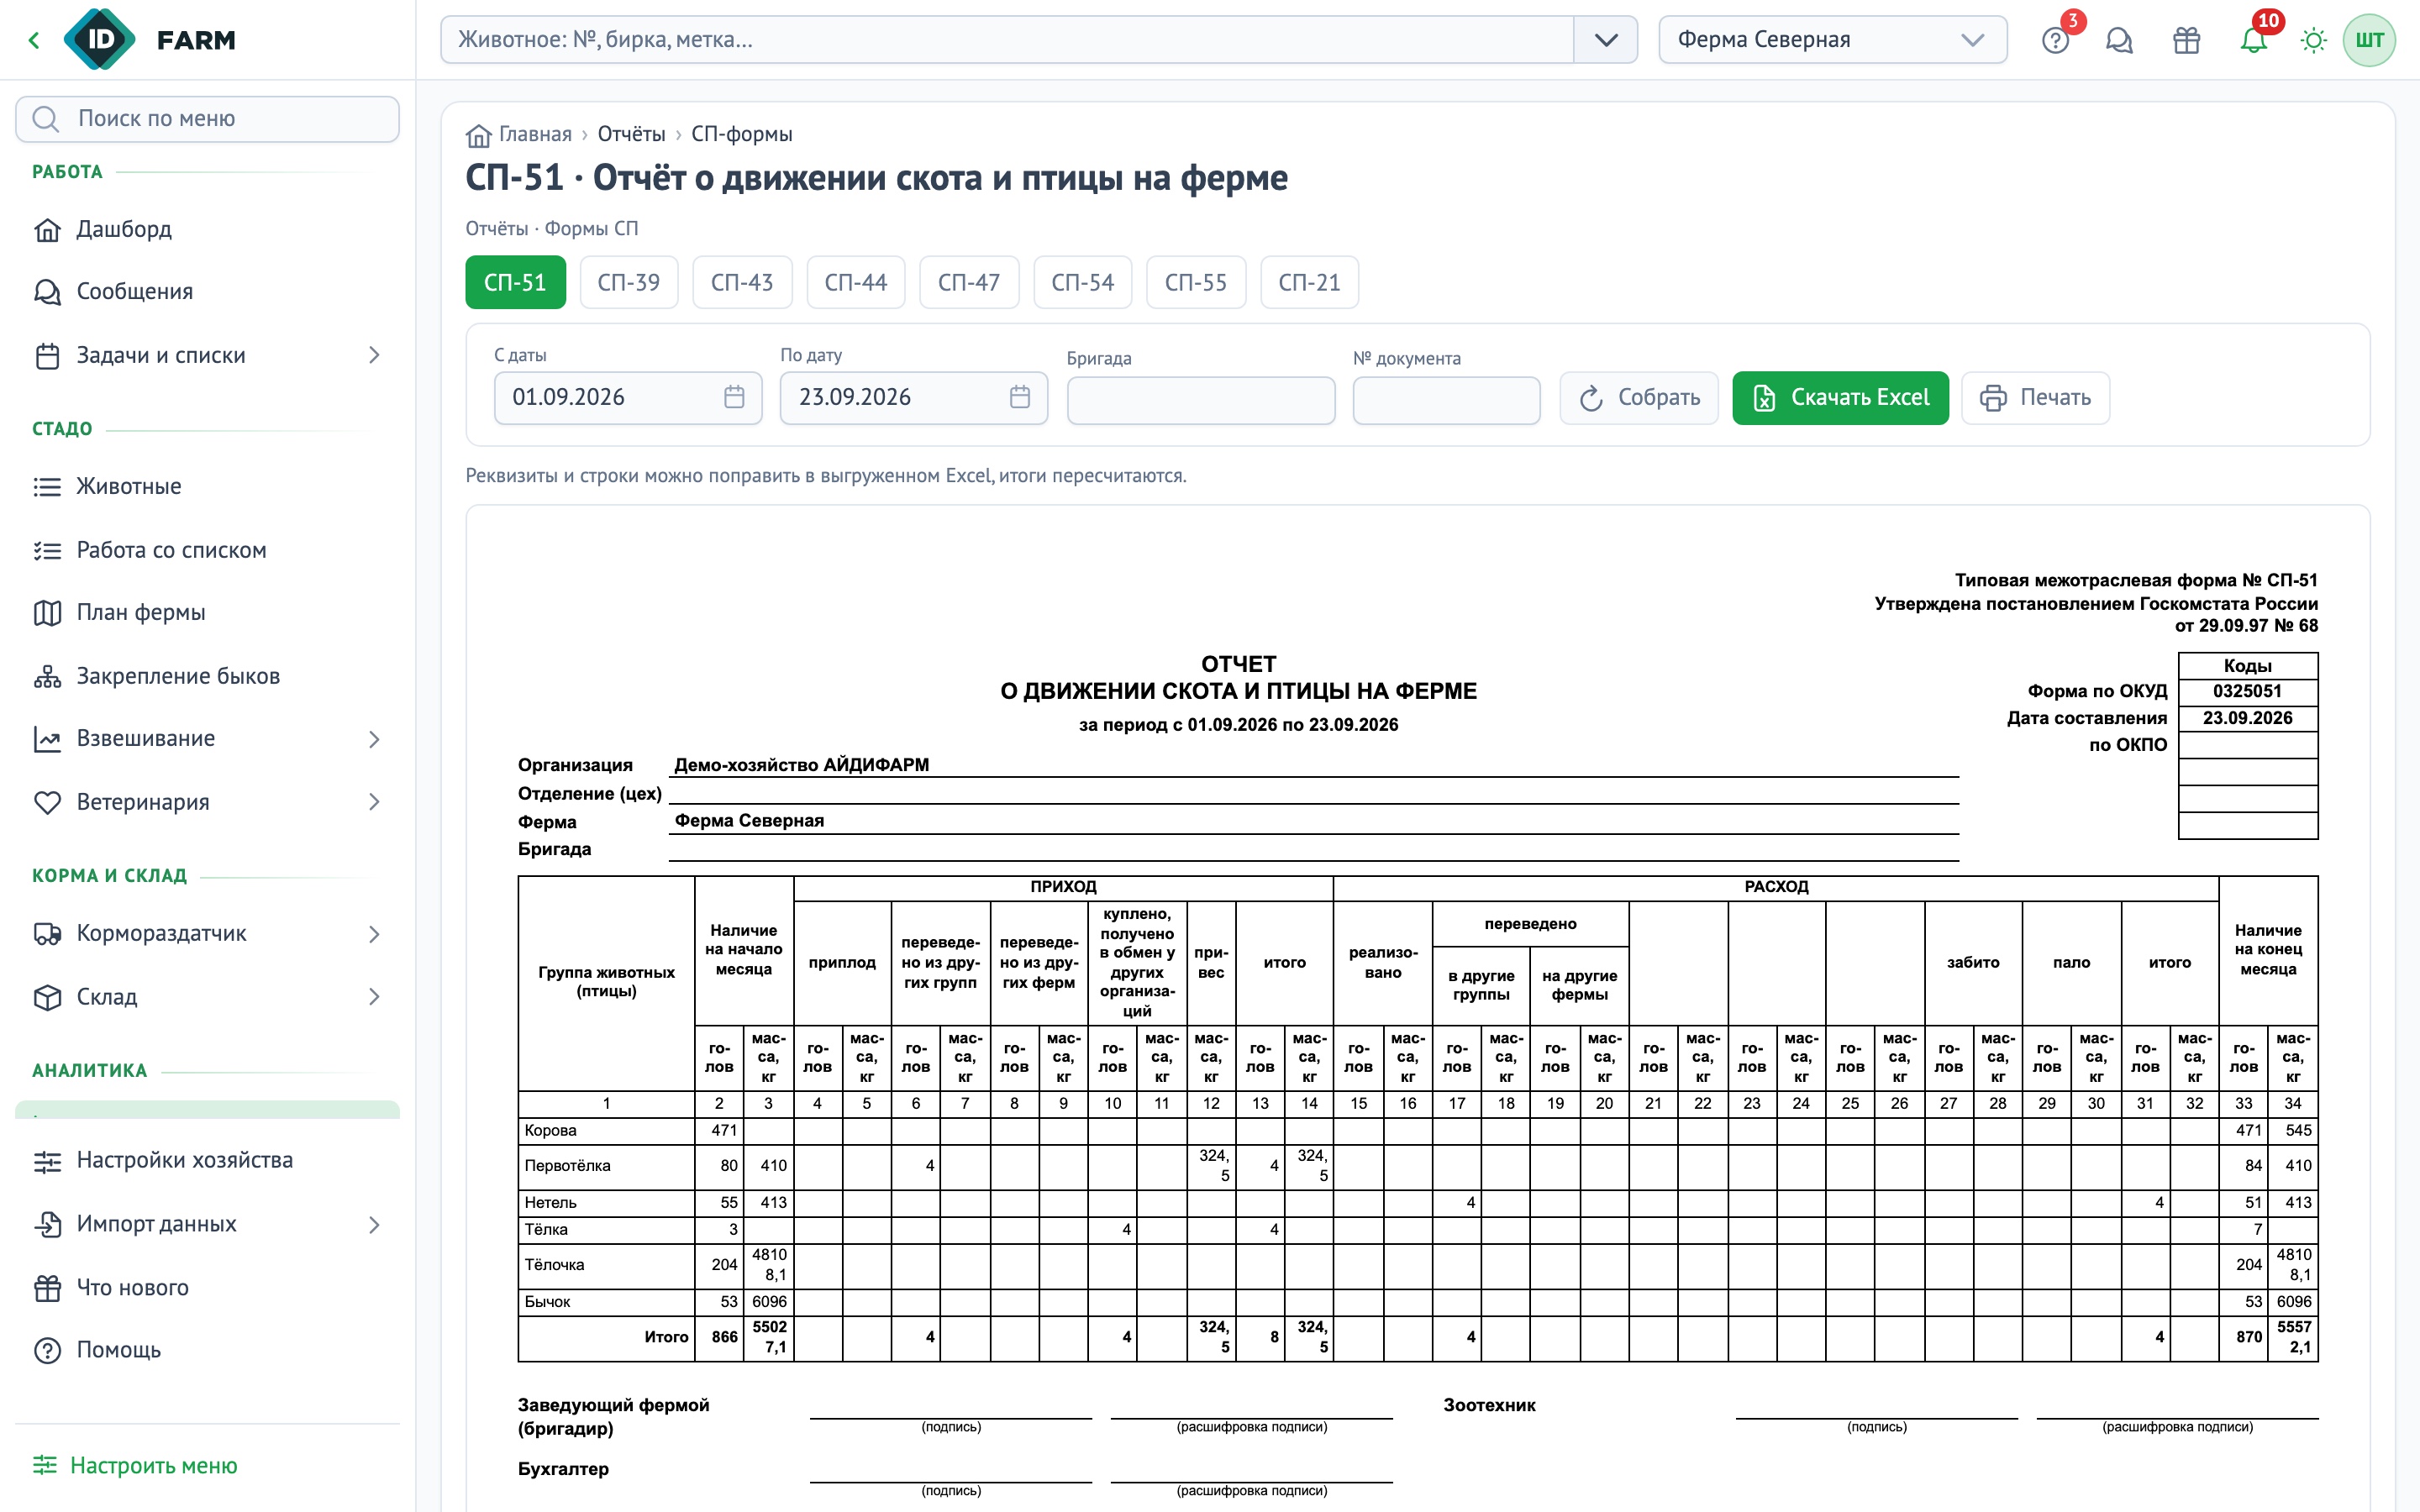Toggle the light/dark theme sun icon
Image resolution: width=2420 pixels, height=1512 pixels.
[x=2313, y=40]
